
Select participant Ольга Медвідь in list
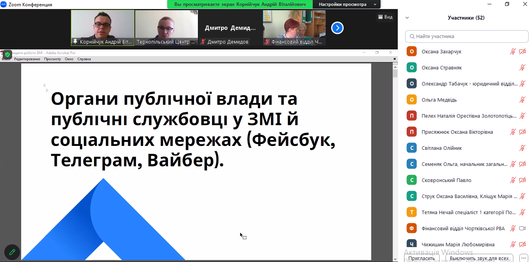[x=467, y=100]
